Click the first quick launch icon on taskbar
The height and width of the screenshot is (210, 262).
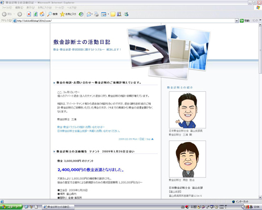pyautogui.click(x=26, y=207)
